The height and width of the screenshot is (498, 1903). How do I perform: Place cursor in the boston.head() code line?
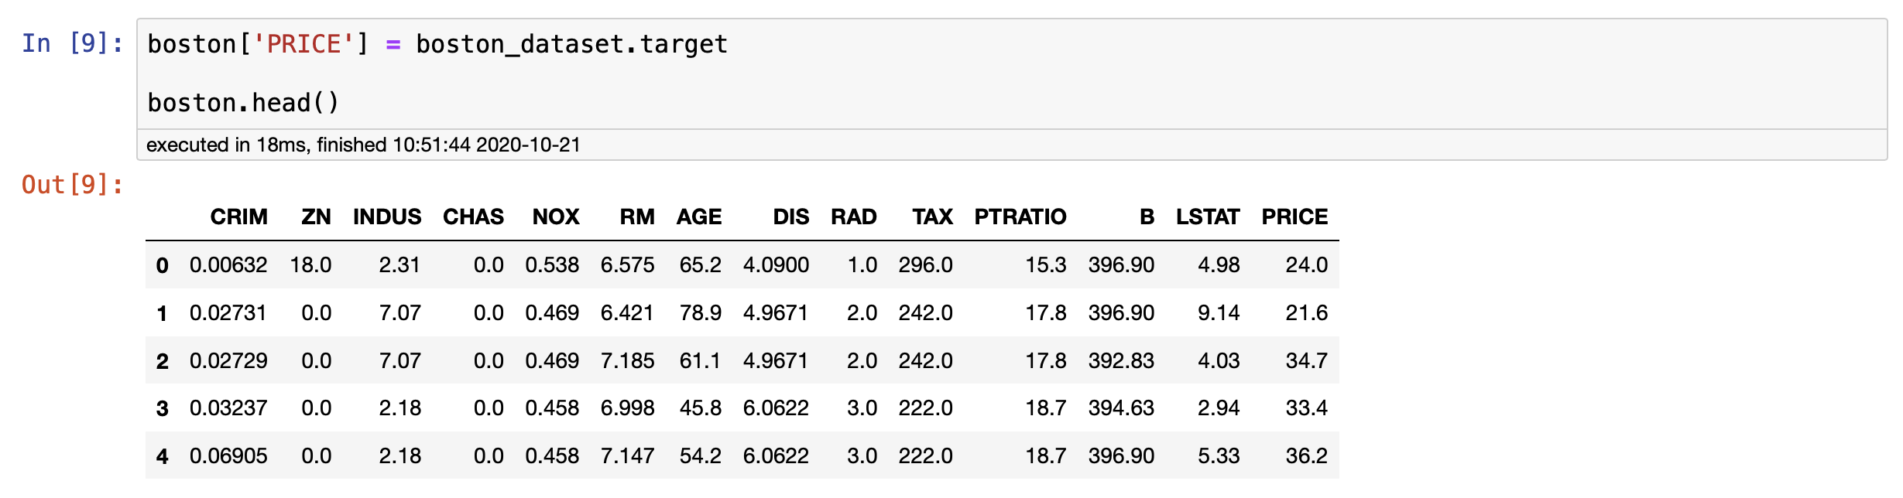tap(243, 103)
